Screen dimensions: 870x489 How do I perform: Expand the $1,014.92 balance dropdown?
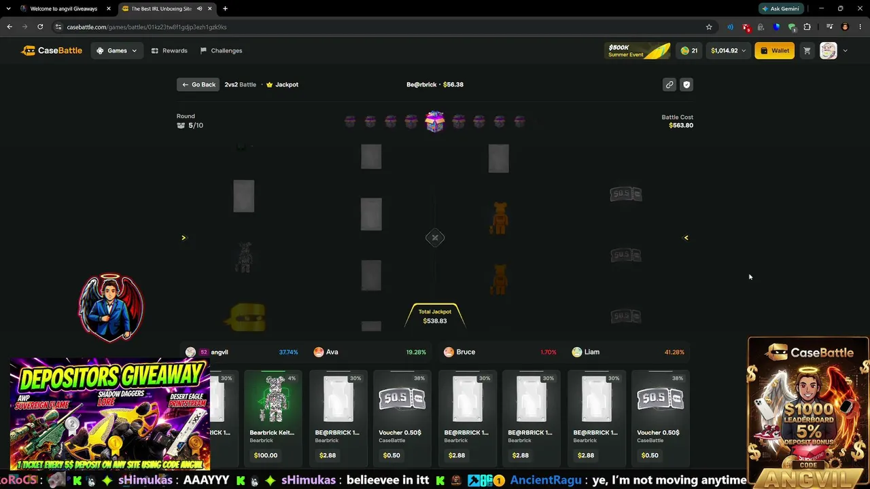pos(728,50)
